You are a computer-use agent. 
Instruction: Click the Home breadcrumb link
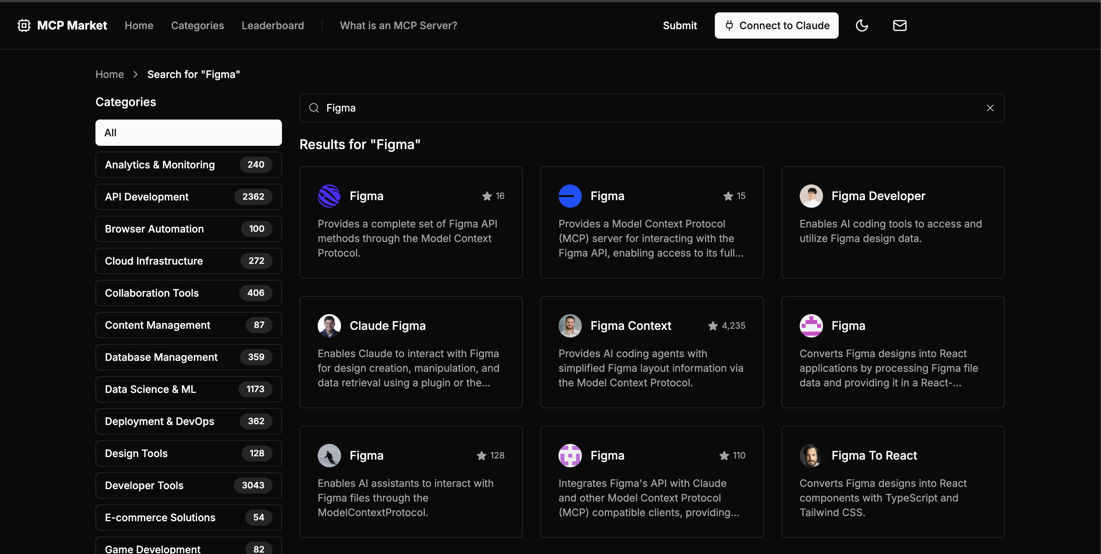[x=109, y=74]
